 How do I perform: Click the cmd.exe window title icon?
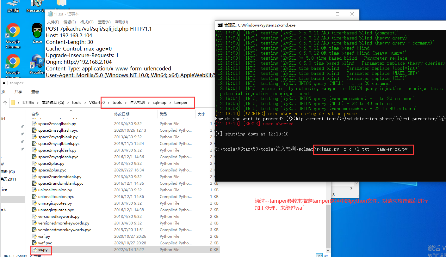tap(220, 25)
